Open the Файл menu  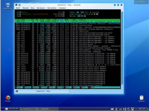click(18, 8)
